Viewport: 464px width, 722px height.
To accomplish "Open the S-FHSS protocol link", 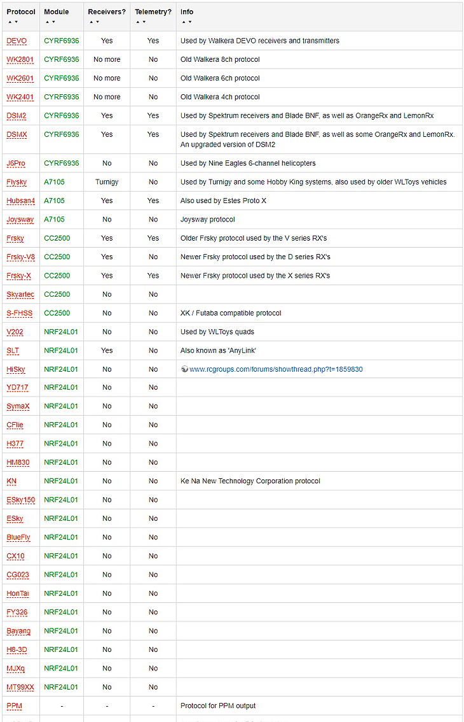I will point(20,313).
